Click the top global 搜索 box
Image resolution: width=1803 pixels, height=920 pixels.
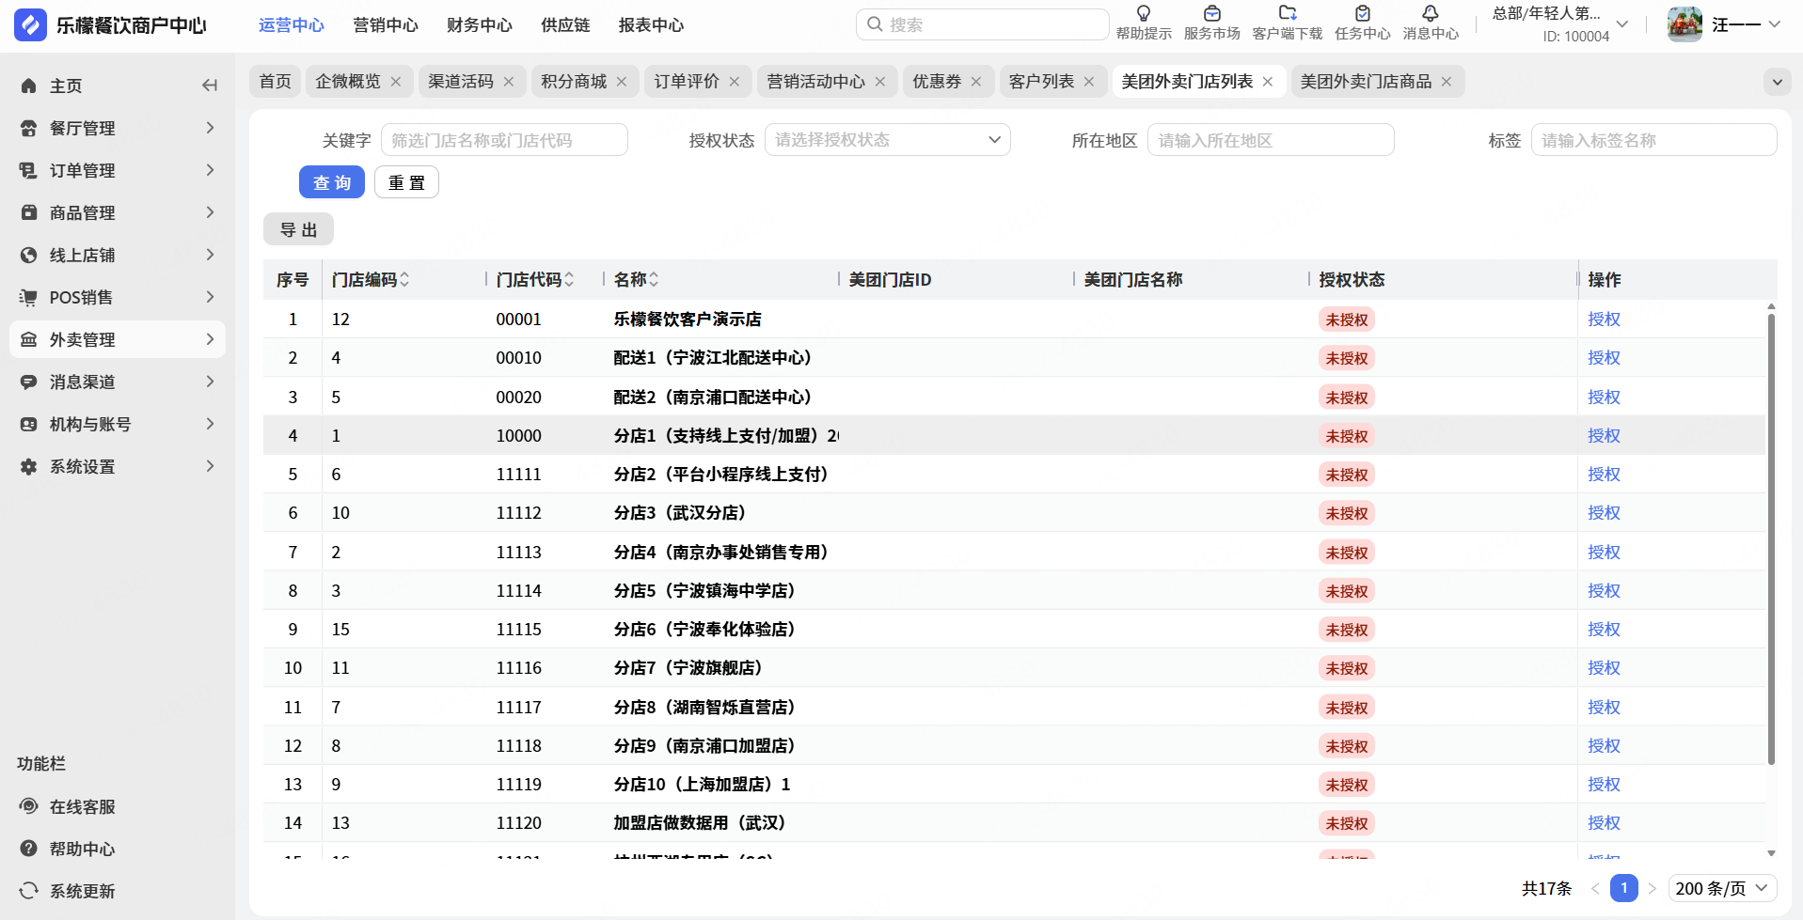[x=982, y=24]
